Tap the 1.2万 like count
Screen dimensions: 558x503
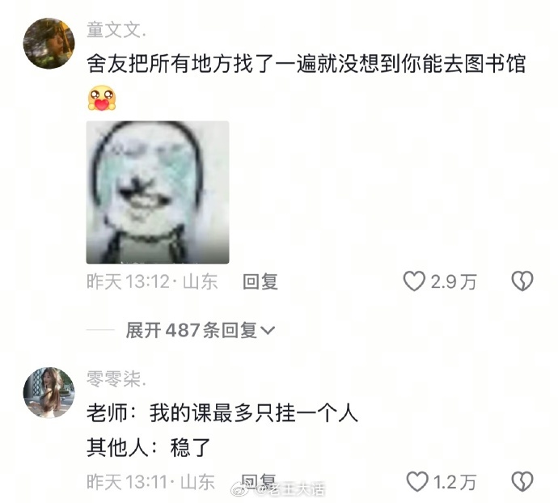tap(454, 482)
